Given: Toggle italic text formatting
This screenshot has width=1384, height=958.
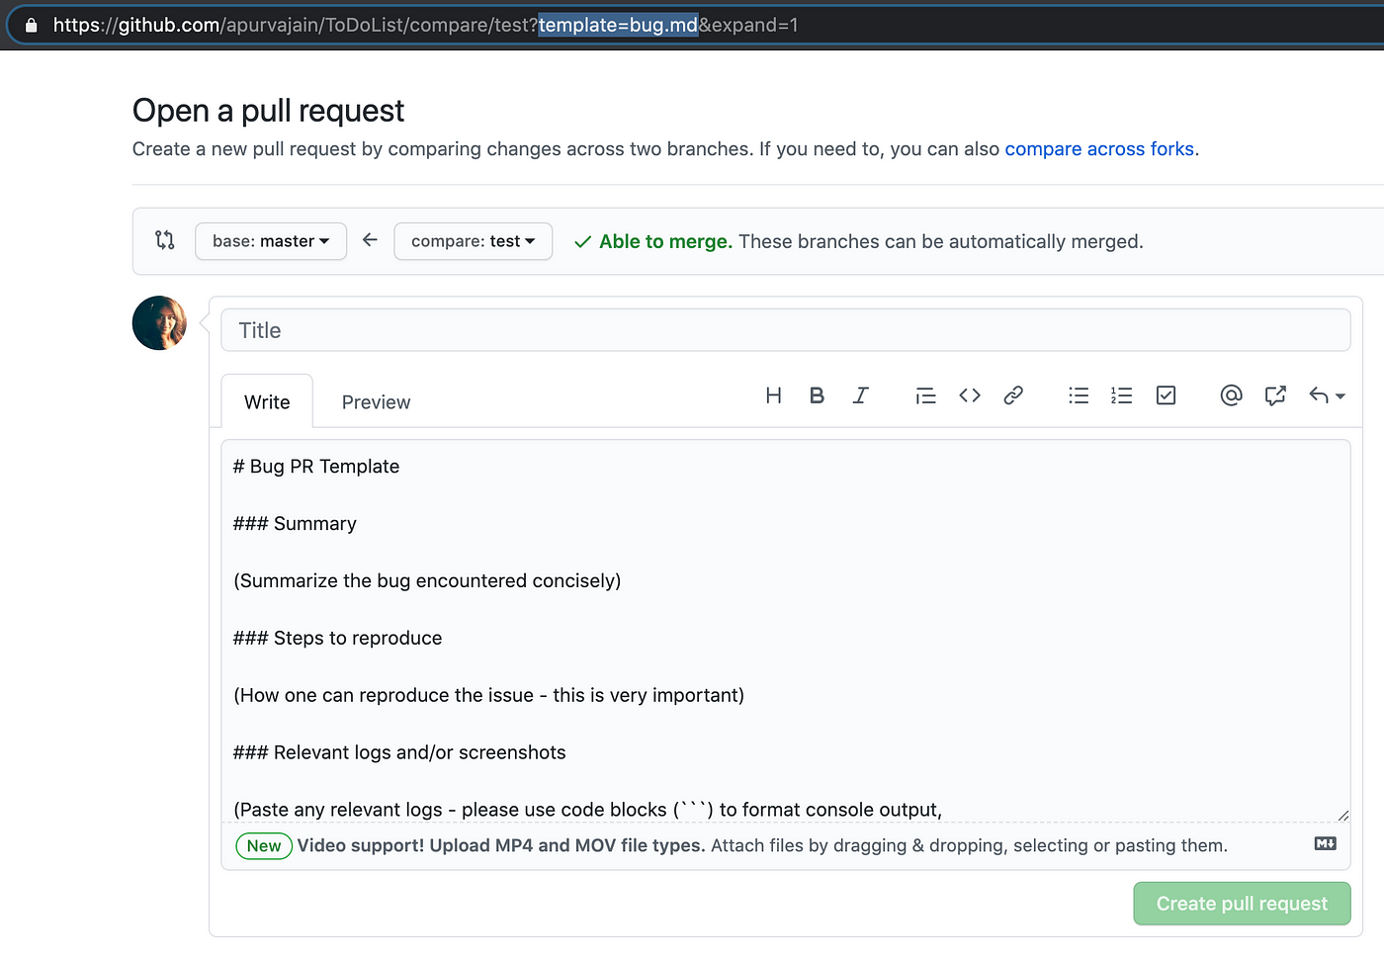Looking at the screenshot, I should coord(861,395).
